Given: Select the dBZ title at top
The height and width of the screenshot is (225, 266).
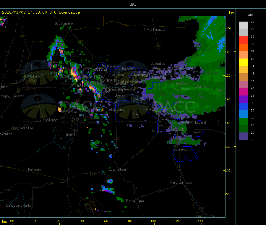Looking at the screenshot, I should point(133,4).
